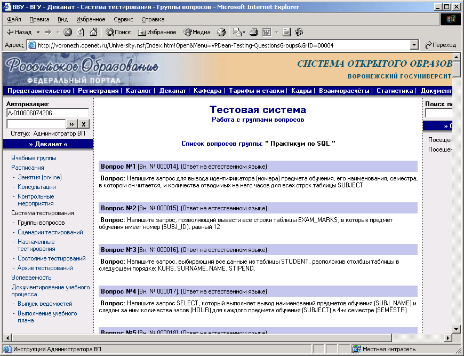Open the Занятия (on-line) link
This screenshot has width=464, height=356.
(39, 177)
